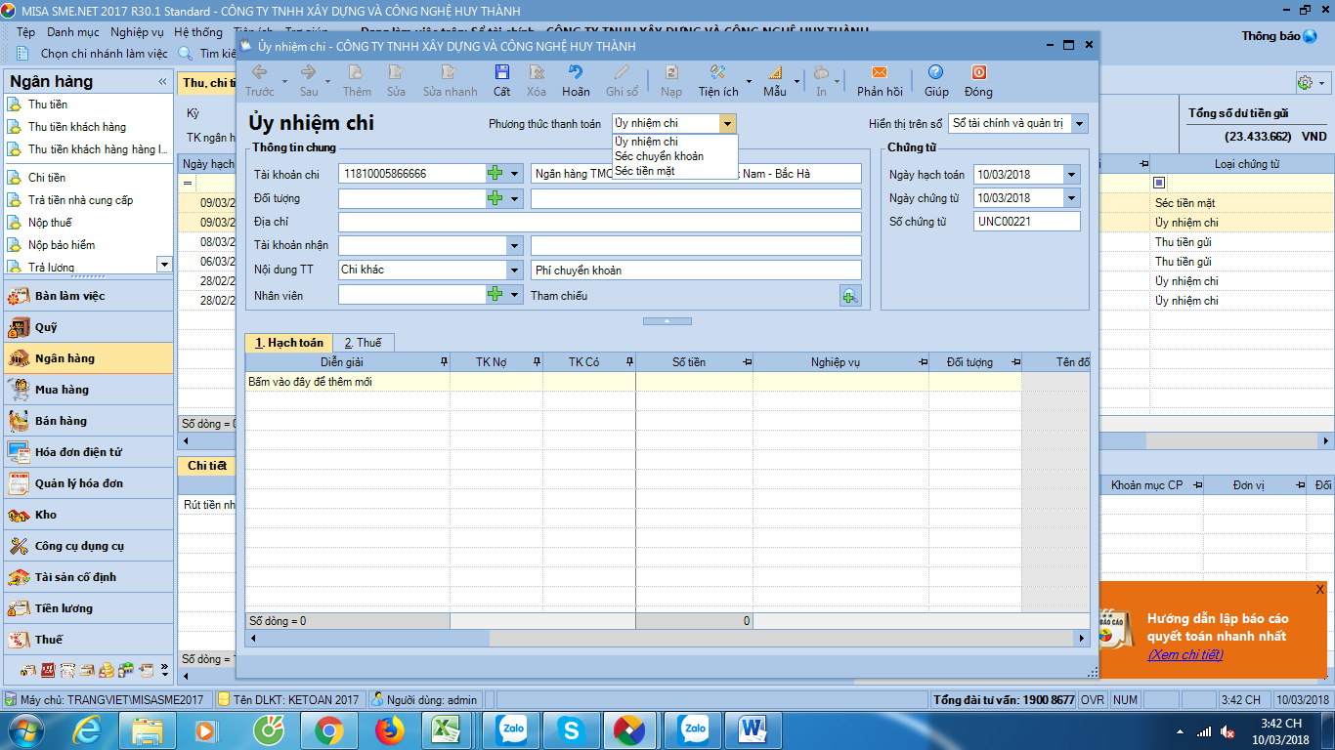Click the Chi tiết tab behind dialog

(x=207, y=466)
